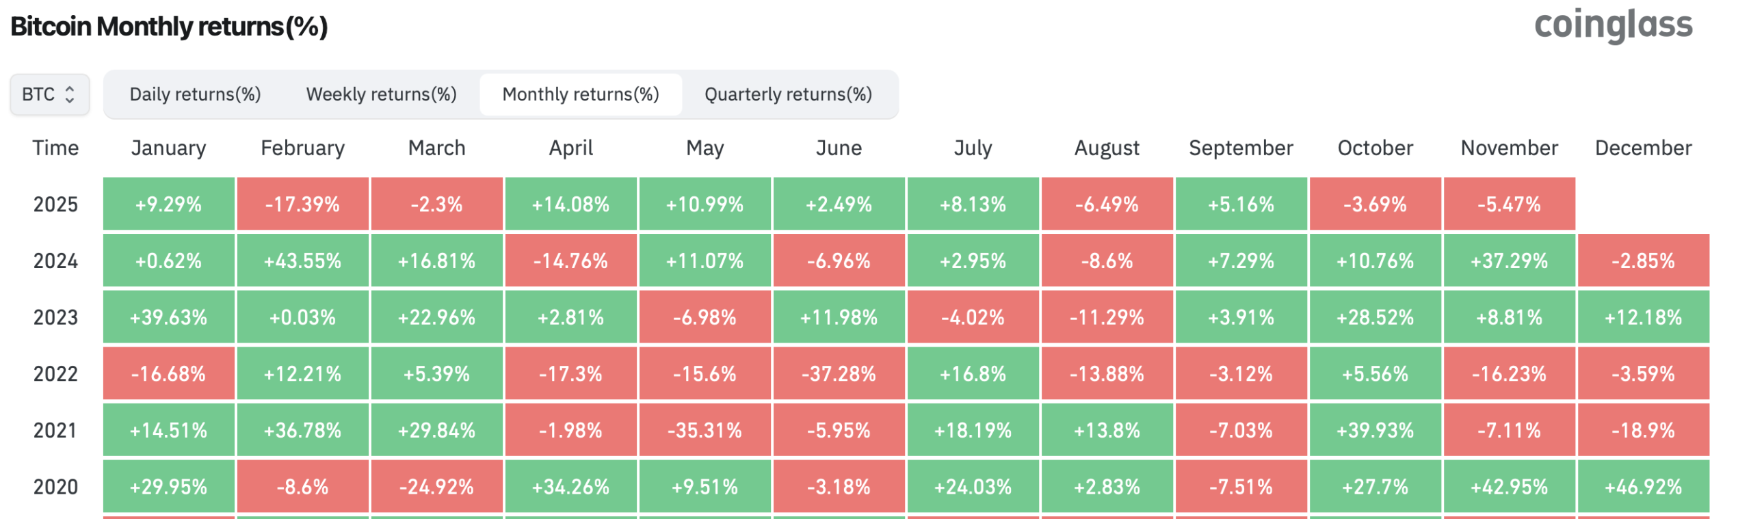Switch to Weekly returns(%) tab

(x=381, y=94)
